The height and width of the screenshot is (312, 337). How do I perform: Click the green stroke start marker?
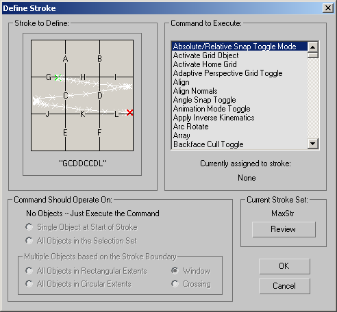[58, 77]
